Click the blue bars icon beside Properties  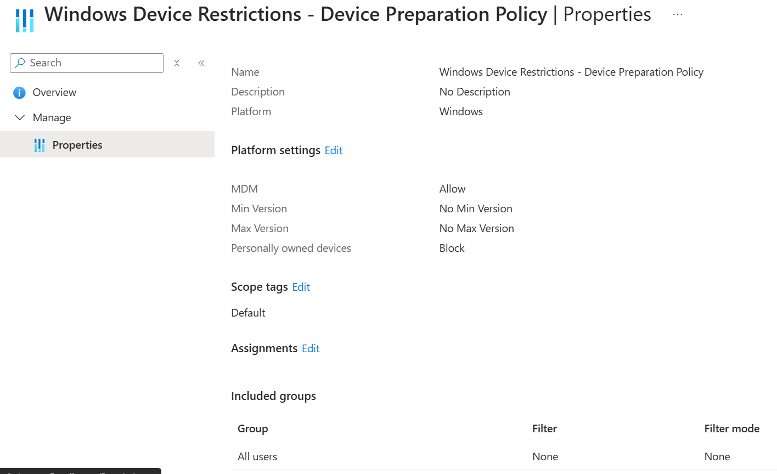click(x=39, y=144)
